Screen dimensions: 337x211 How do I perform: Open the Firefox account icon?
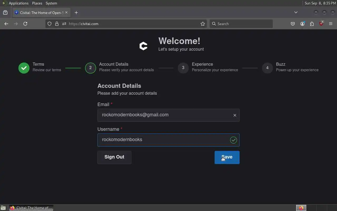click(302, 24)
